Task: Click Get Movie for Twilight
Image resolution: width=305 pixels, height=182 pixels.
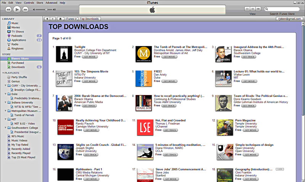Action: (90, 57)
